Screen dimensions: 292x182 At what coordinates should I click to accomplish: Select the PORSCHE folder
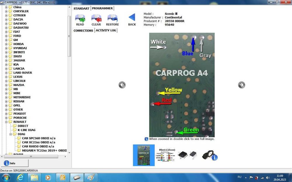[20, 118]
